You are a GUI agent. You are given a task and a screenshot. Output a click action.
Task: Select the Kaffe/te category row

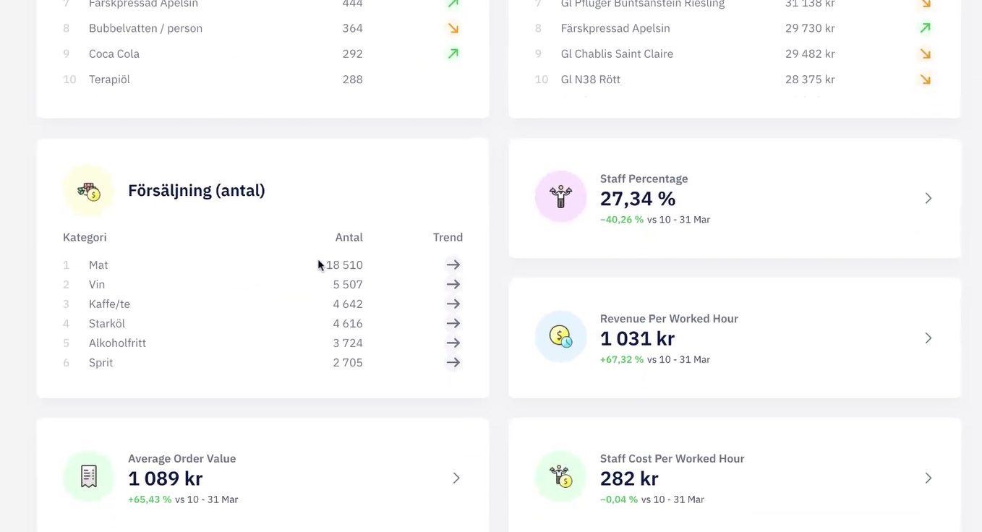pos(262,304)
